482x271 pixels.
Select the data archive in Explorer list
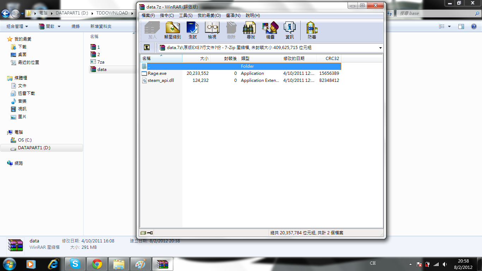(x=98, y=70)
